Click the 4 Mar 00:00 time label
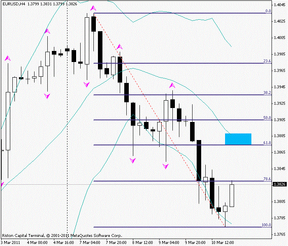This screenshot has height=246, width=288. (37, 243)
